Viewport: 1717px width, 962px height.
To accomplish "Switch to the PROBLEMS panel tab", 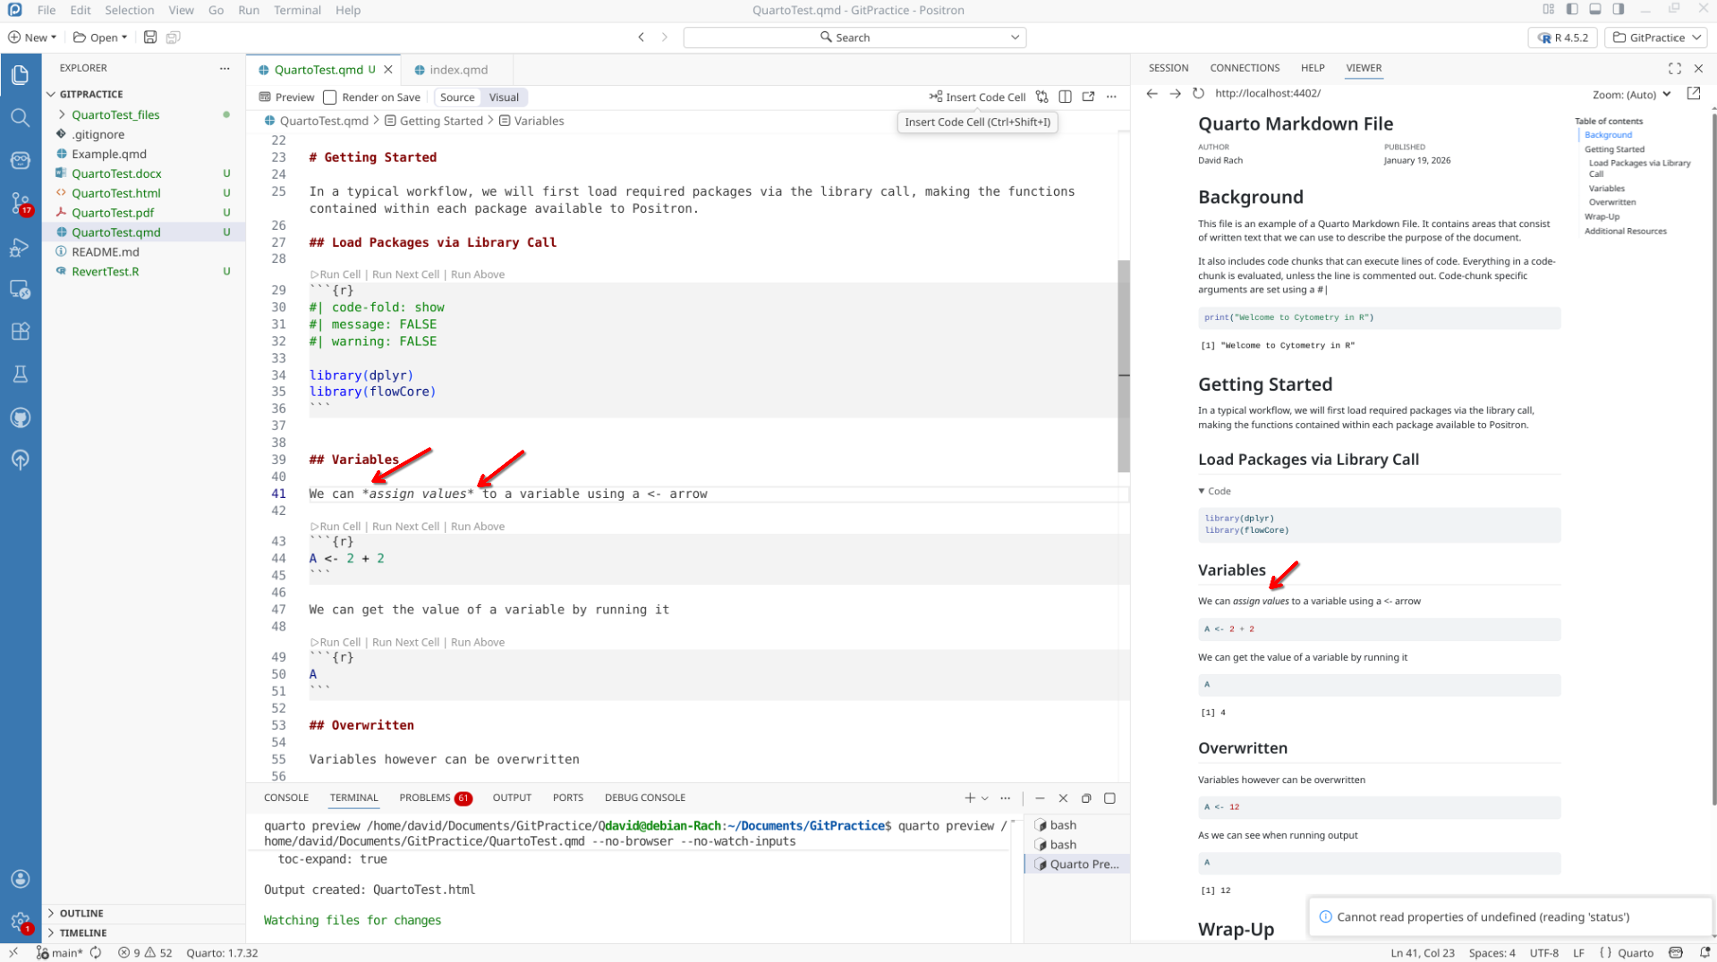I will 425,797.
